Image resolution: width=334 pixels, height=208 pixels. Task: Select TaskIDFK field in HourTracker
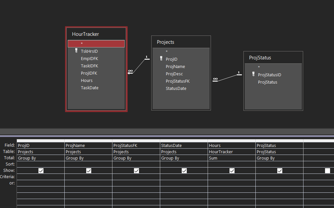pyautogui.click(x=96, y=66)
